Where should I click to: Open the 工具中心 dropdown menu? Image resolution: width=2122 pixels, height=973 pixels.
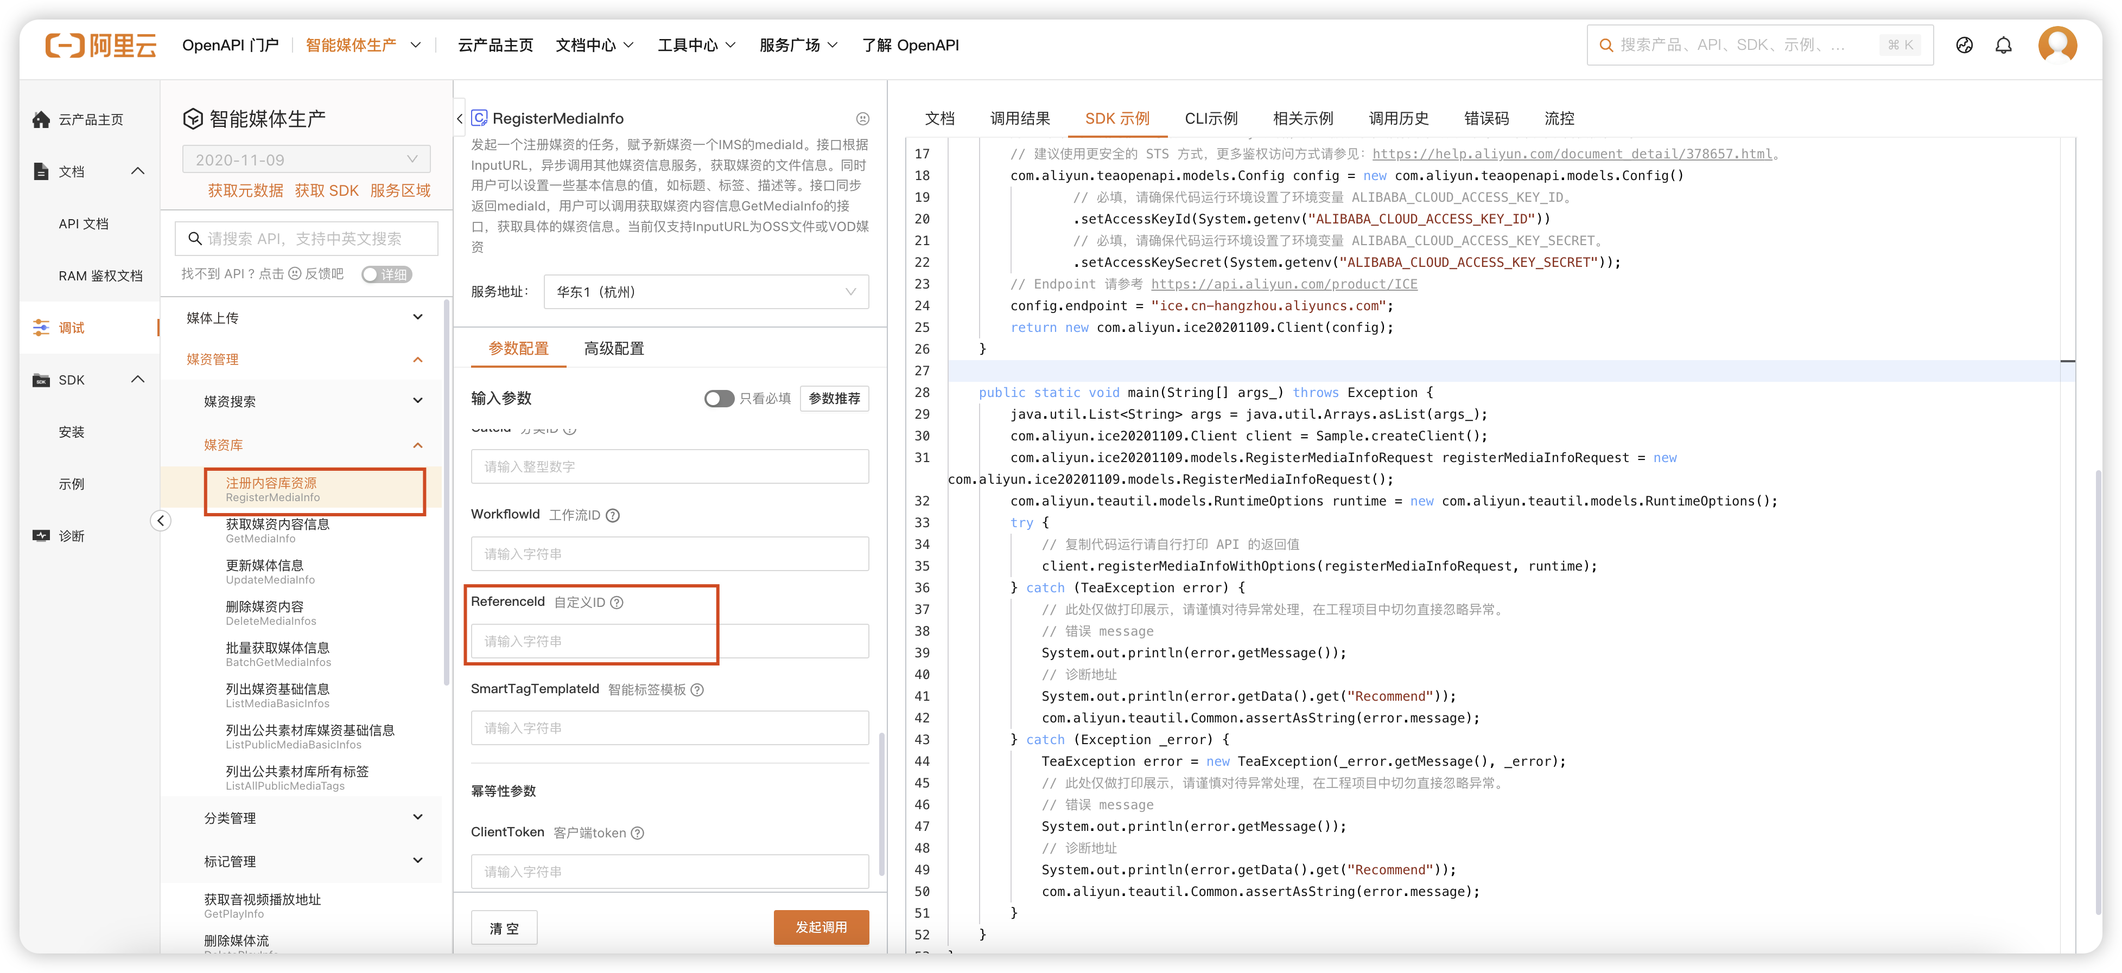coord(696,45)
